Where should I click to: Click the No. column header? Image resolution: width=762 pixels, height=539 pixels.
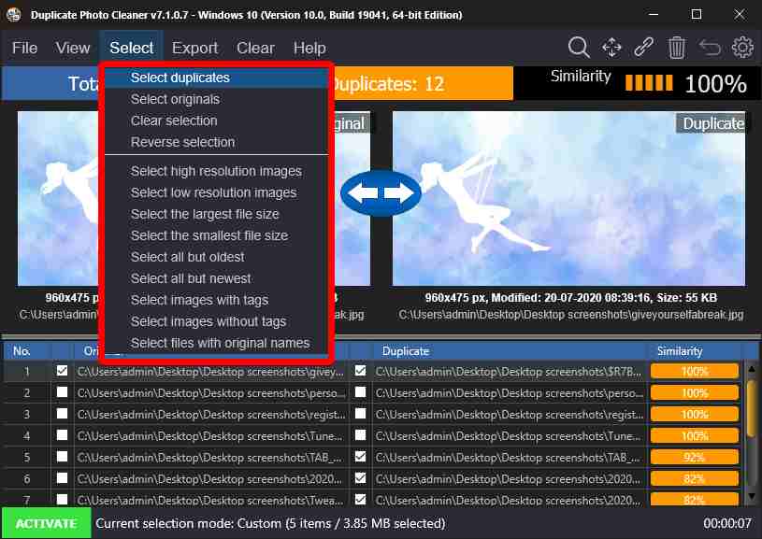coord(27,351)
